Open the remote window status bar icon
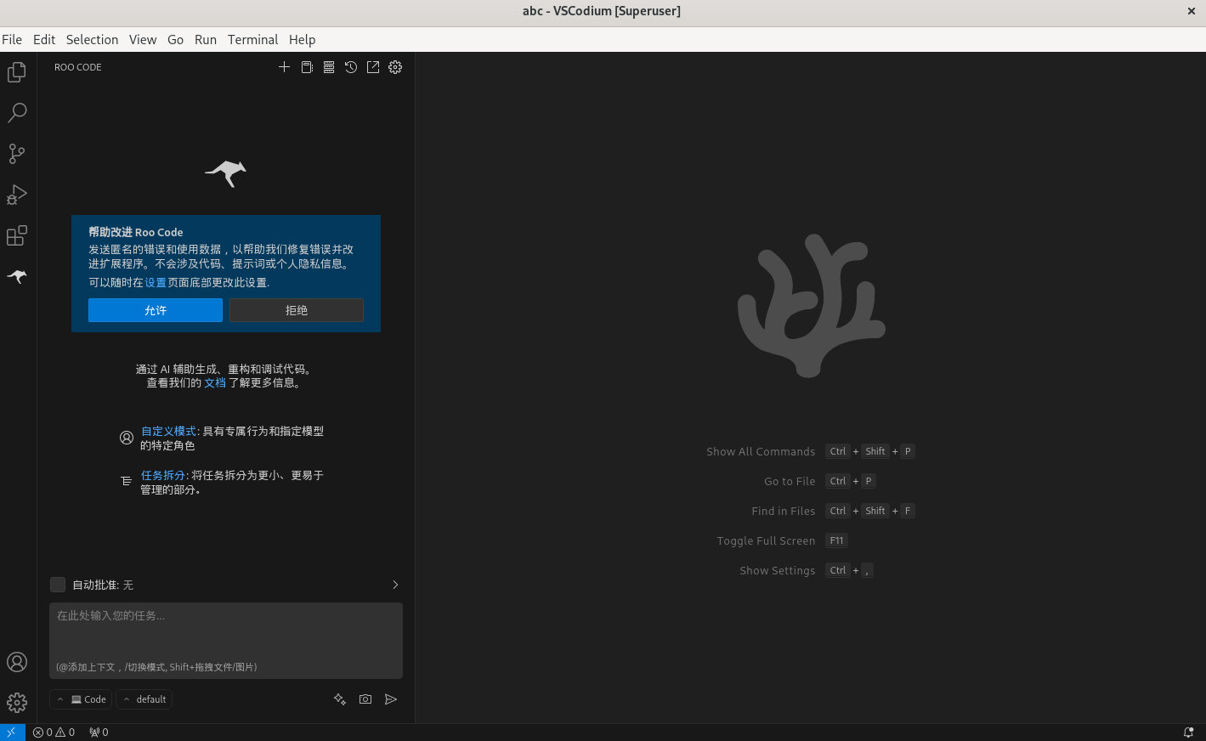Viewport: 1206px width, 741px height. pyautogui.click(x=12, y=733)
